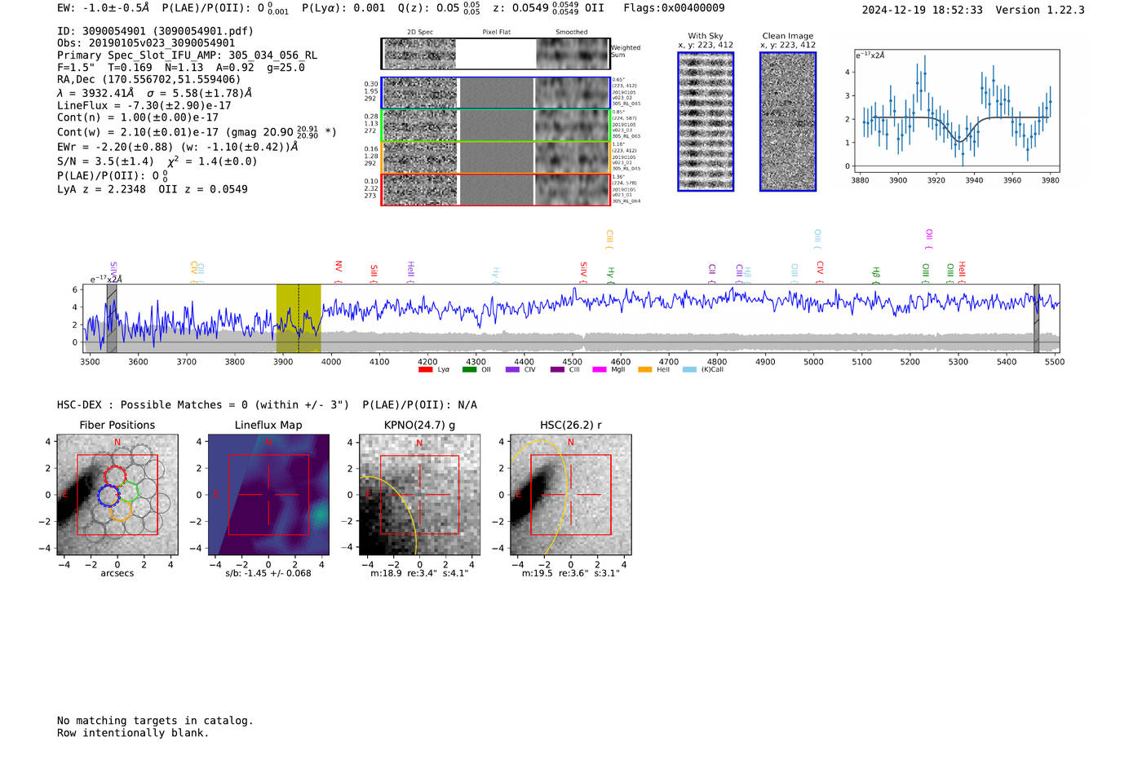
Task: Click the (K)CaII light blue legend swatch
Action: (689, 370)
